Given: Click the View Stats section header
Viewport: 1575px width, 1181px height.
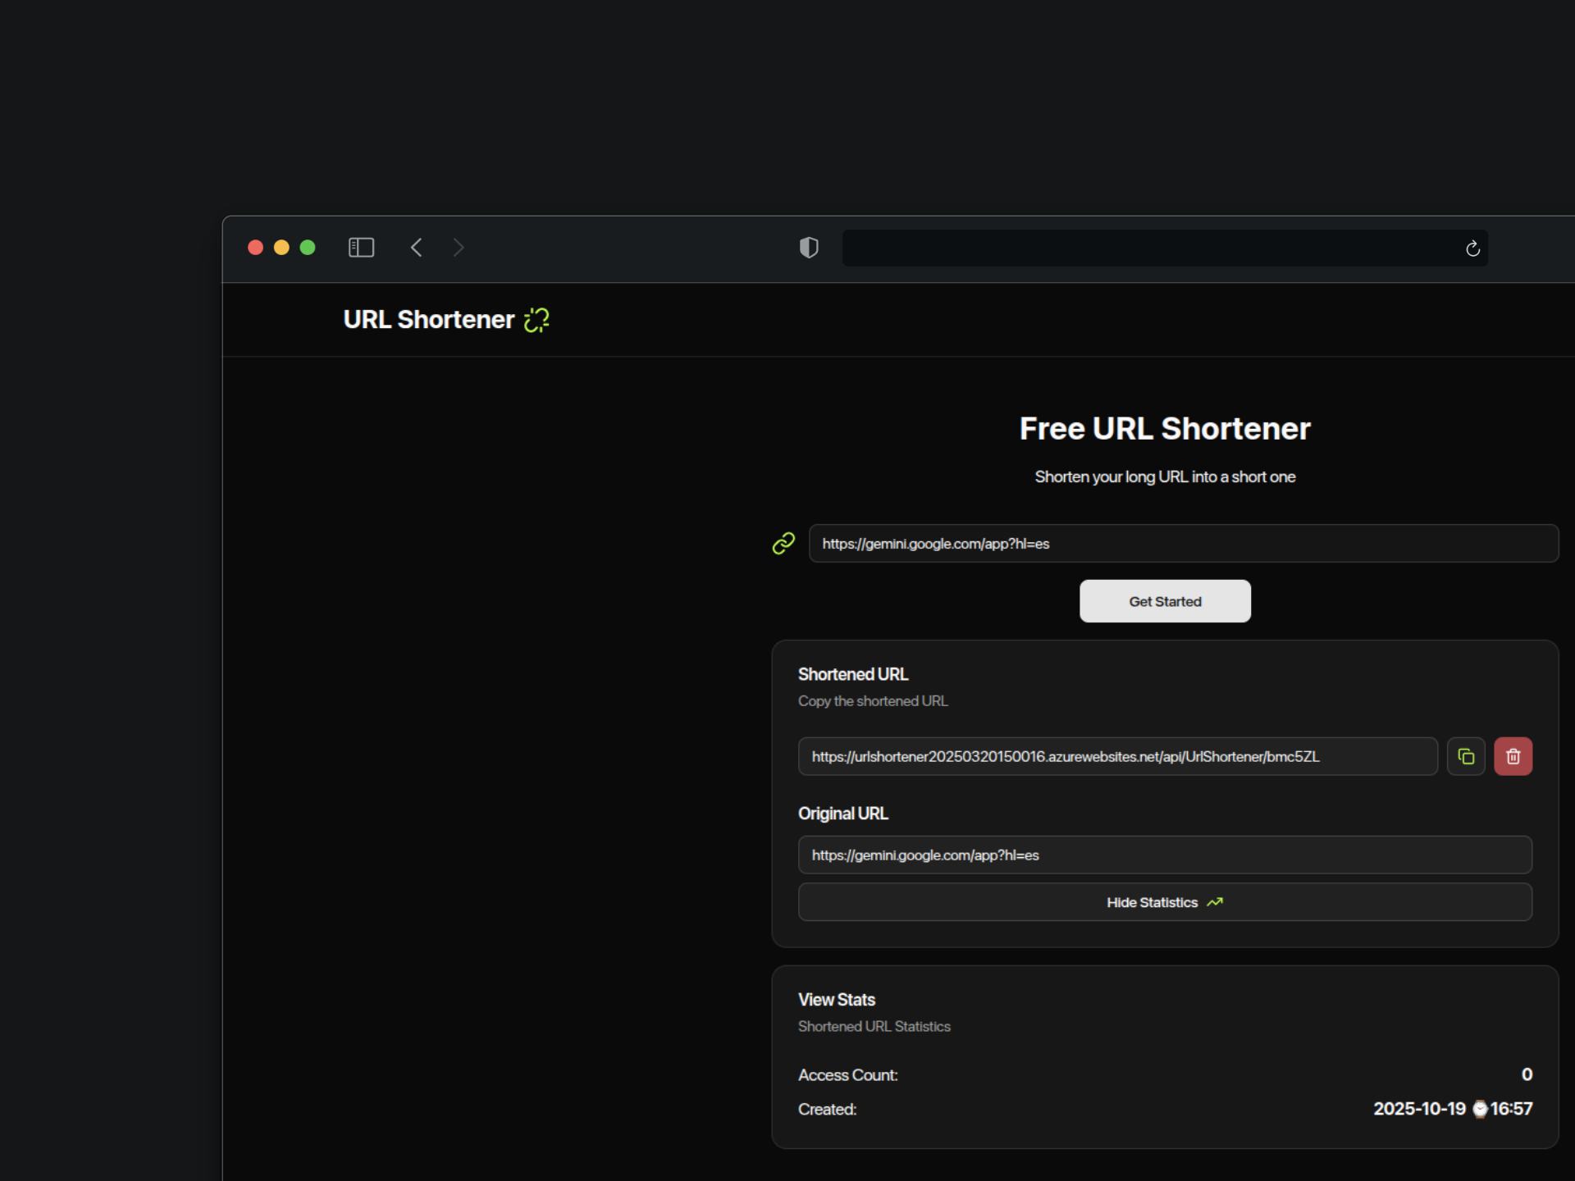Looking at the screenshot, I should [x=836, y=999].
